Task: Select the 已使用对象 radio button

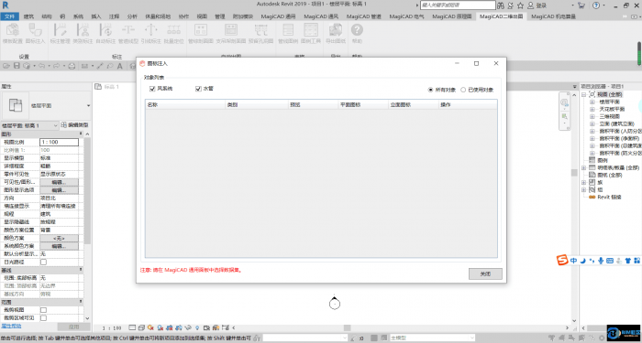Action: [x=463, y=90]
